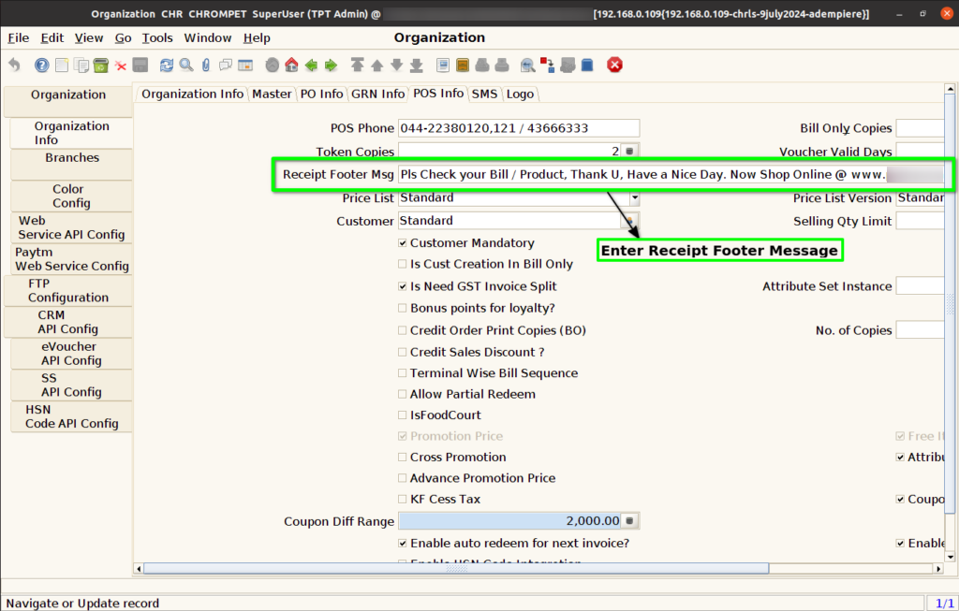This screenshot has width=959, height=611.
Task: Refresh data using the ReQuery icon
Action: [x=167, y=65]
